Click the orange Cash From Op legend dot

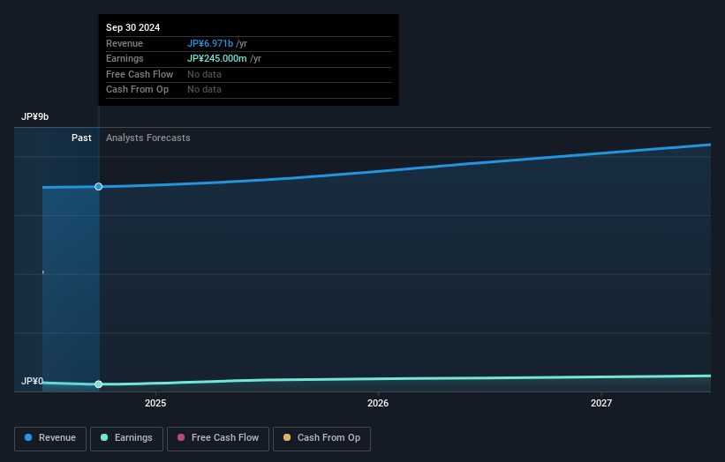coord(287,437)
